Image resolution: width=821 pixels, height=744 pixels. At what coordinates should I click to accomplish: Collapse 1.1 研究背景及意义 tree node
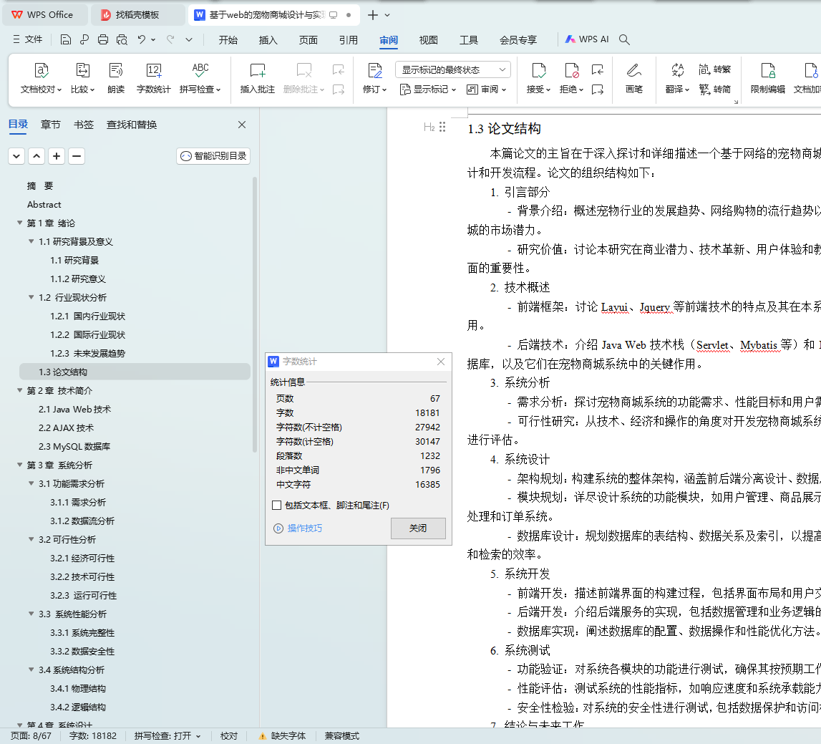tap(31, 241)
